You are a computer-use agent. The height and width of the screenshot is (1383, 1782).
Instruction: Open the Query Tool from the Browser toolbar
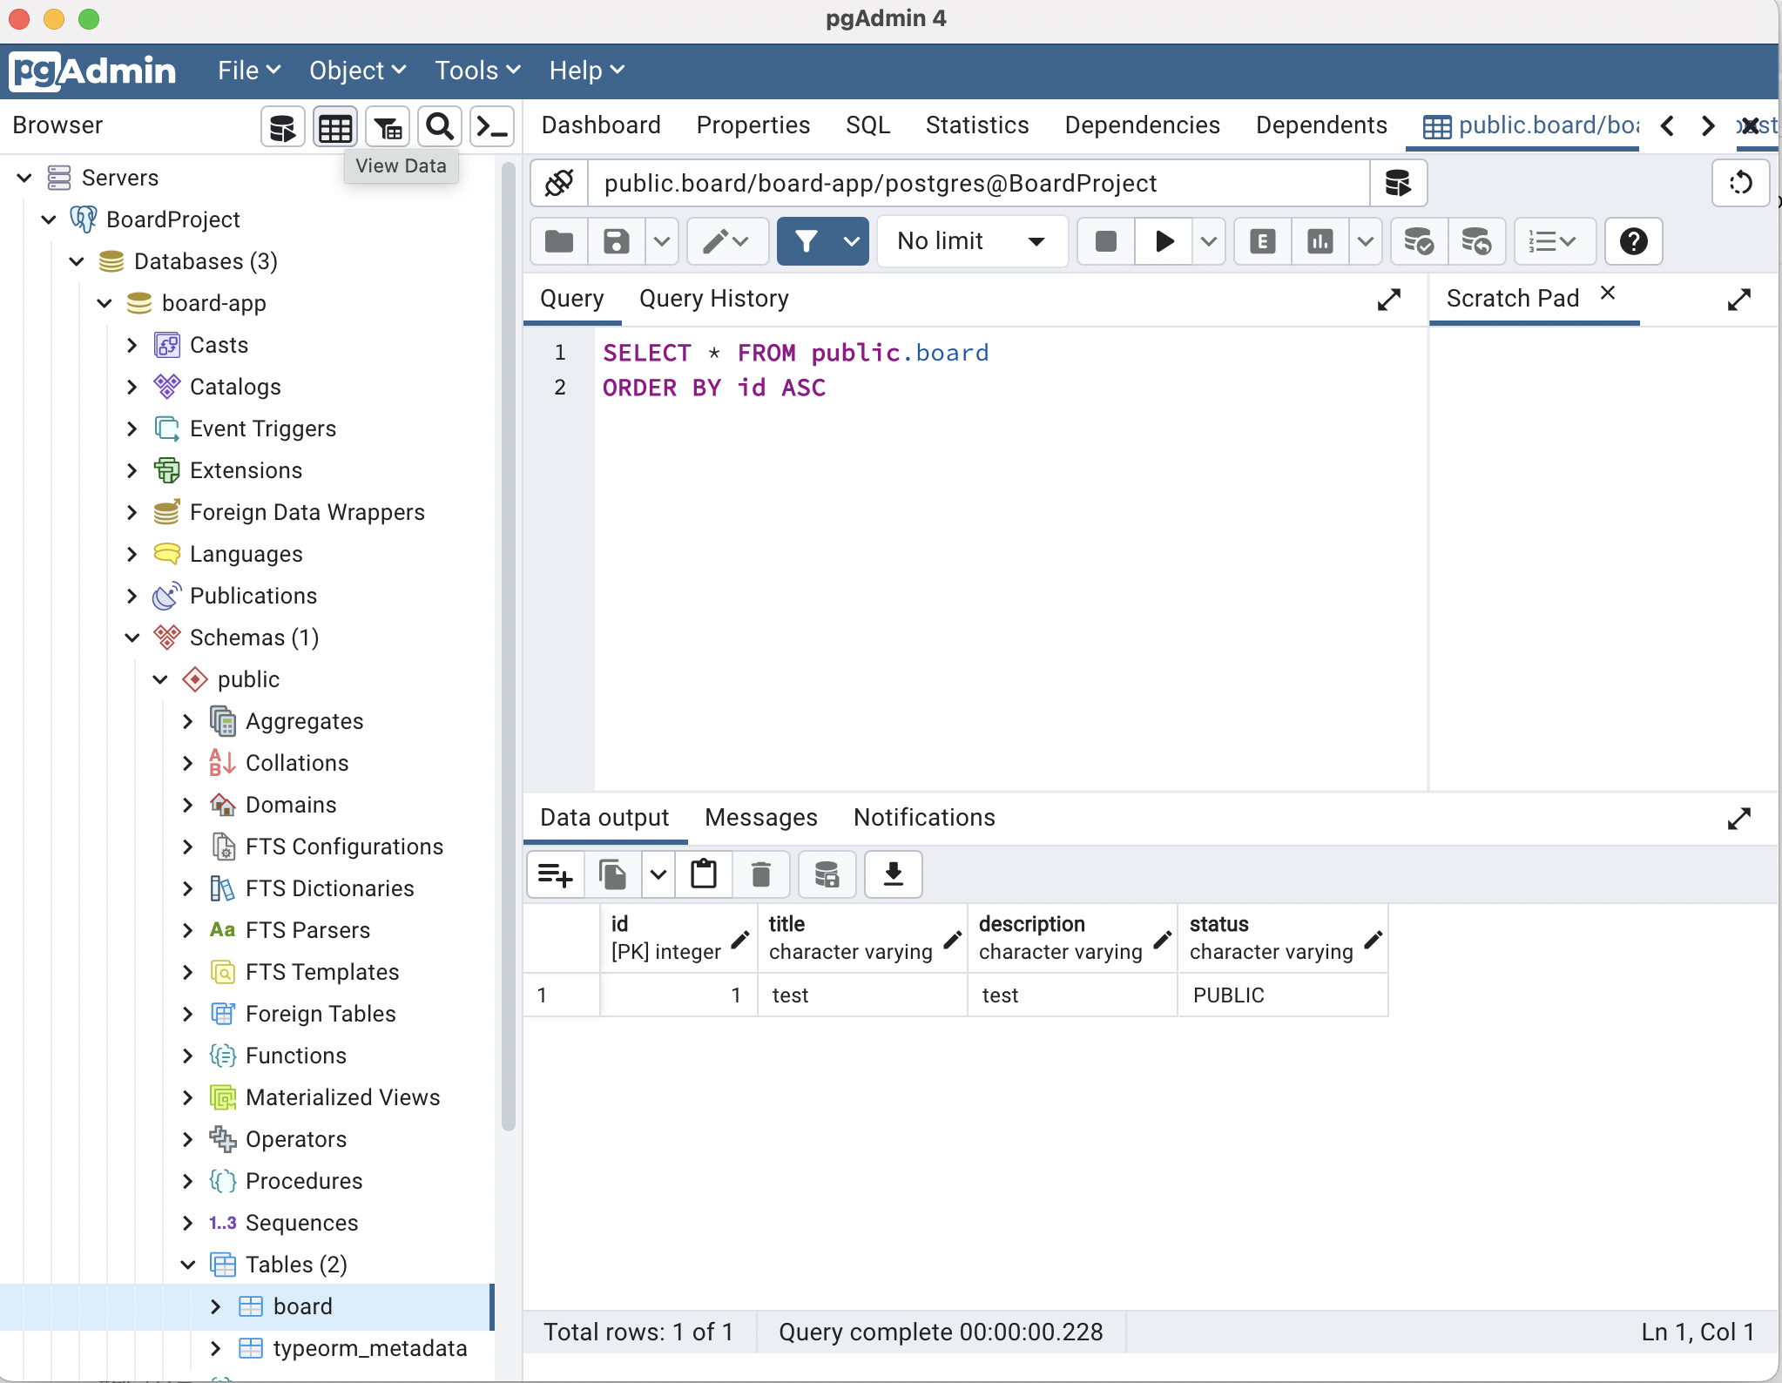282,128
